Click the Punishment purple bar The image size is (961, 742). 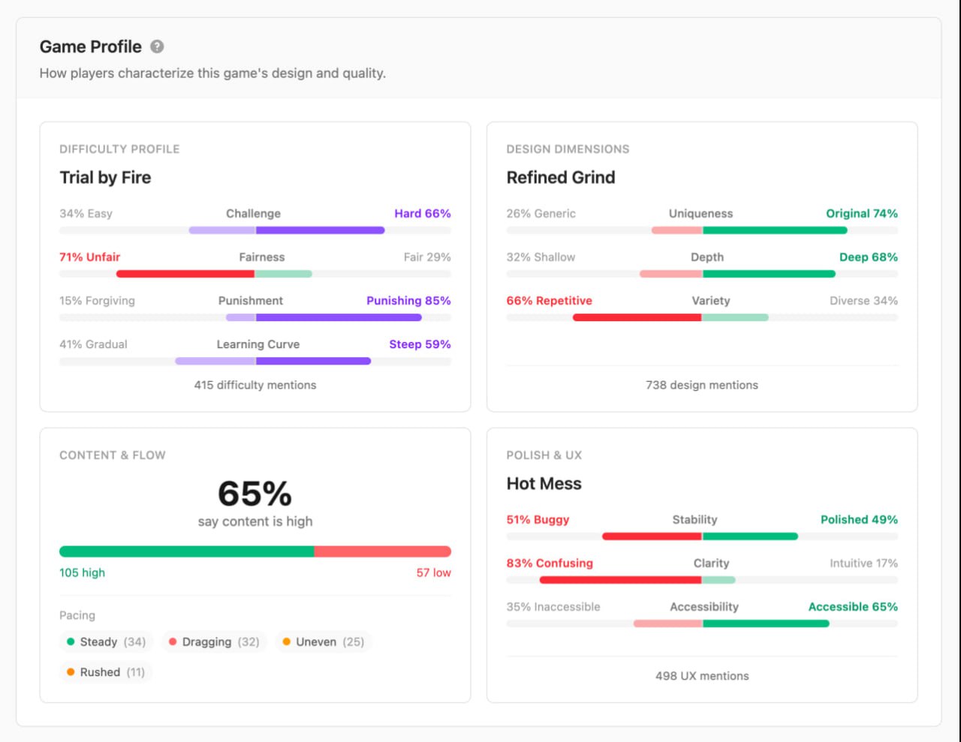[338, 317]
